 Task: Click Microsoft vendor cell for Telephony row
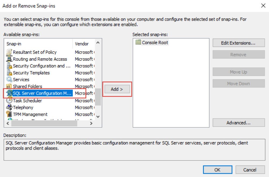(x=84, y=107)
